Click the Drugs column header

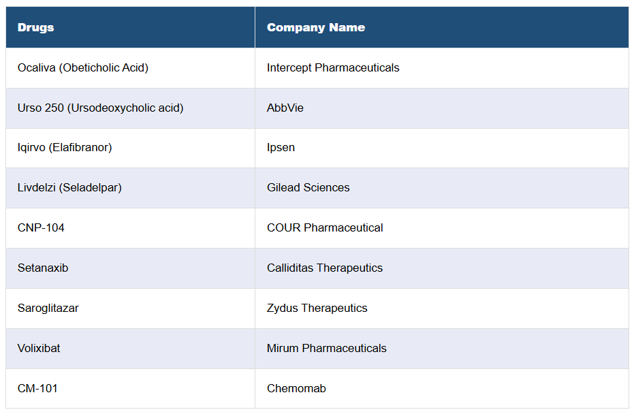click(x=36, y=28)
